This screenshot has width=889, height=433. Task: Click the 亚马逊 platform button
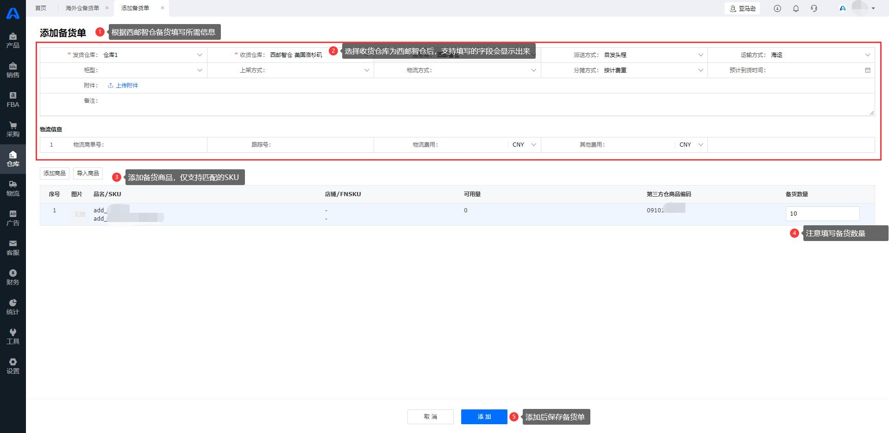click(x=742, y=8)
